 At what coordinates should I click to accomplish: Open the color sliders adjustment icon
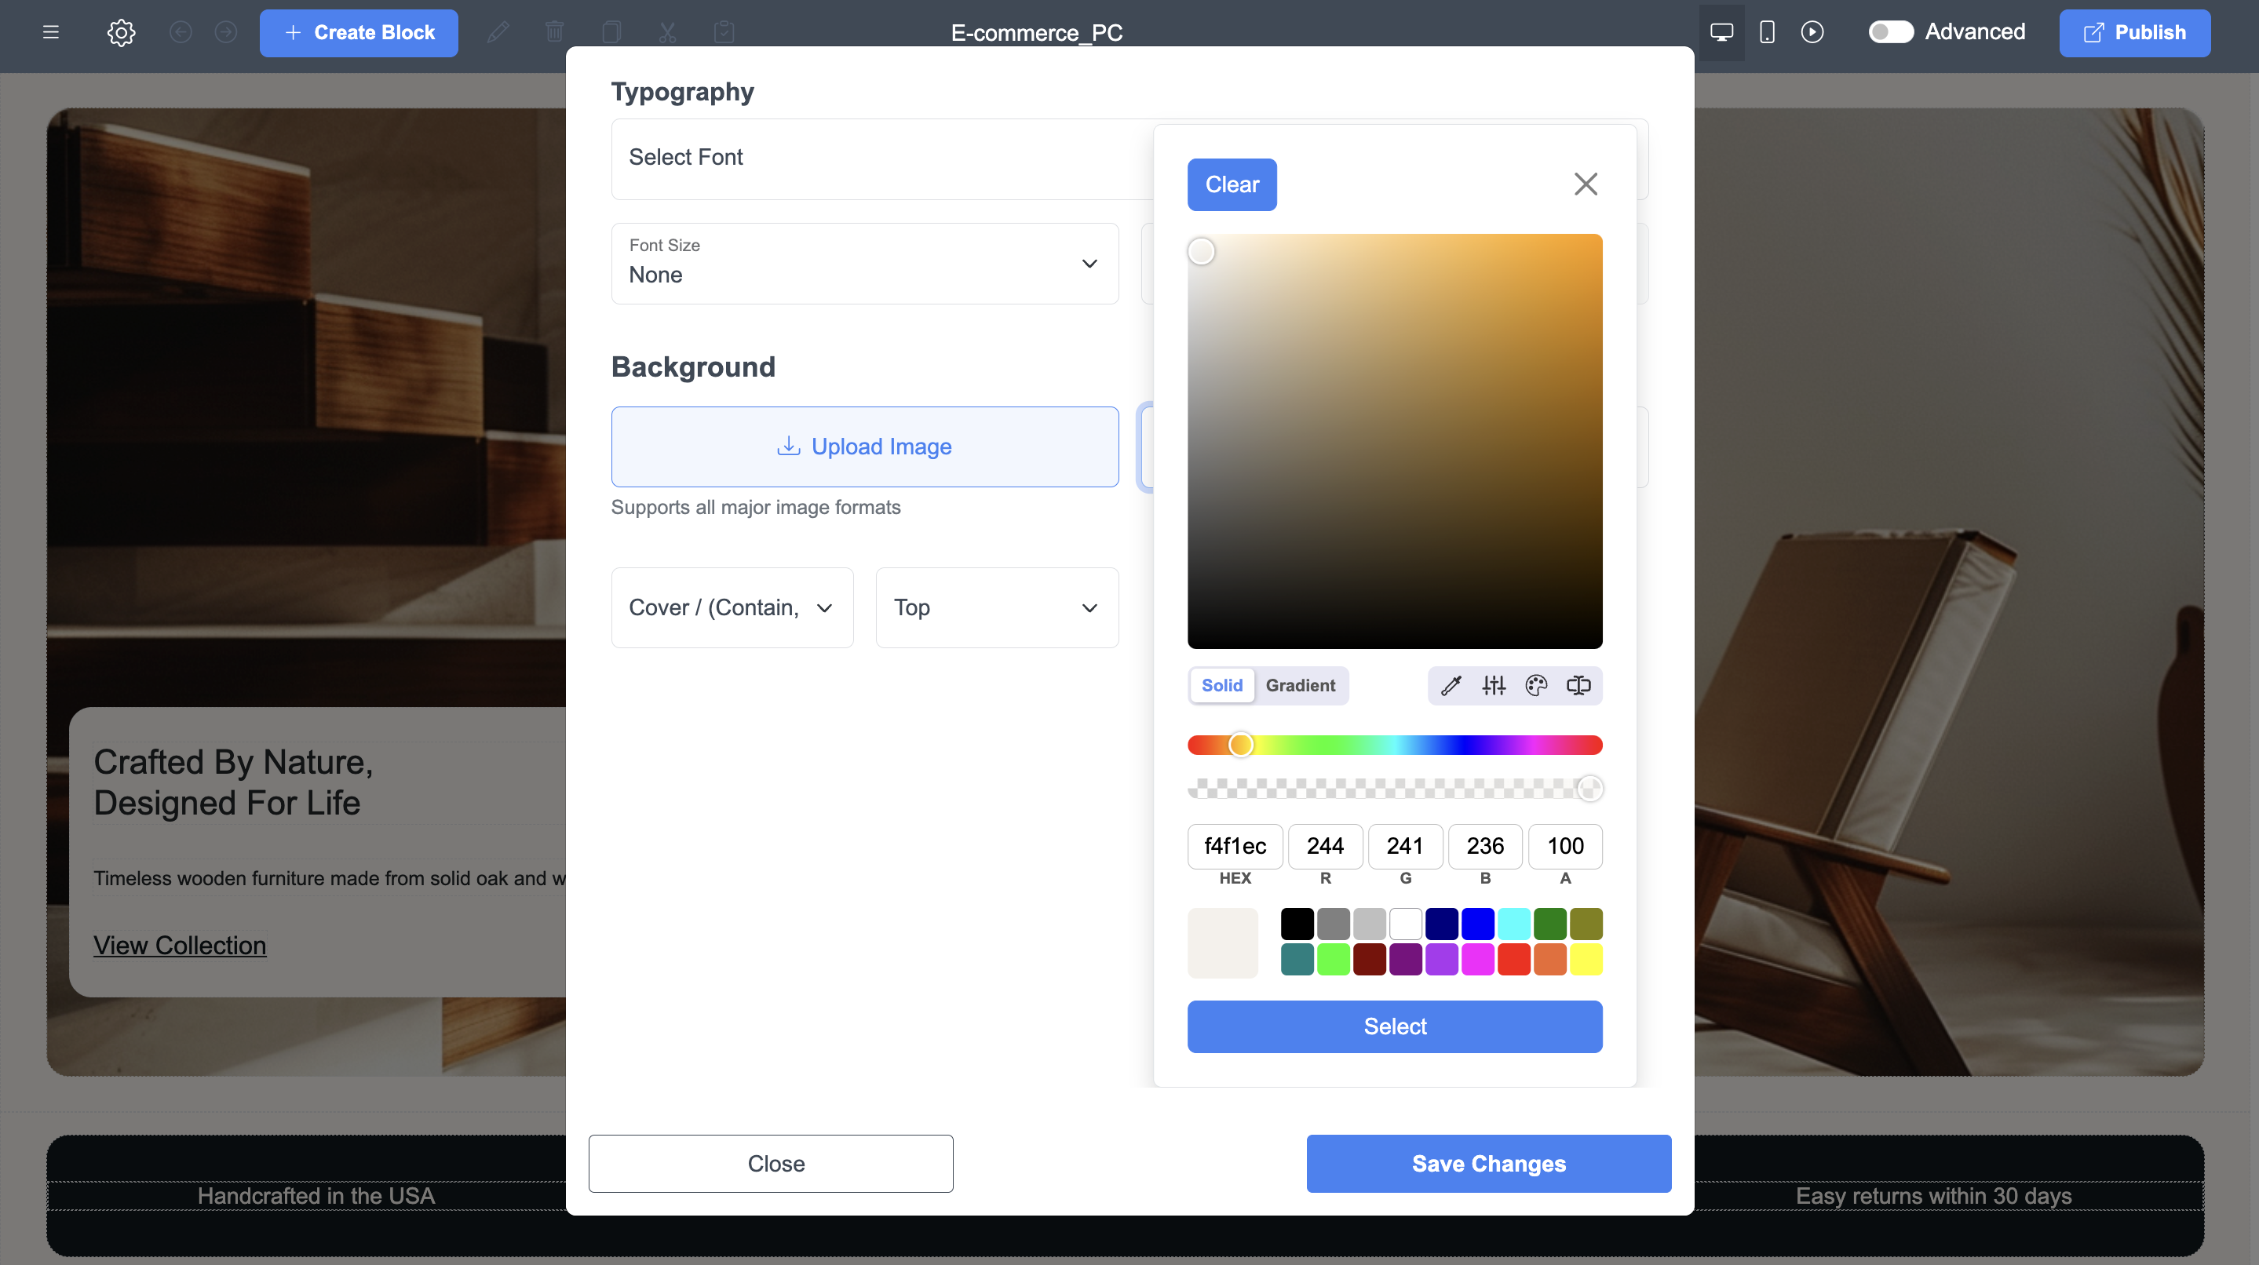(1494, 686)
